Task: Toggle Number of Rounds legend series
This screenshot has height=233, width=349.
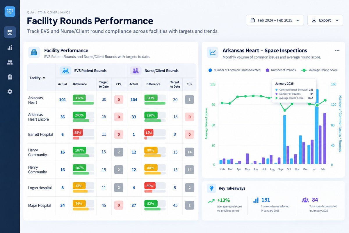Action: point(280,70)
